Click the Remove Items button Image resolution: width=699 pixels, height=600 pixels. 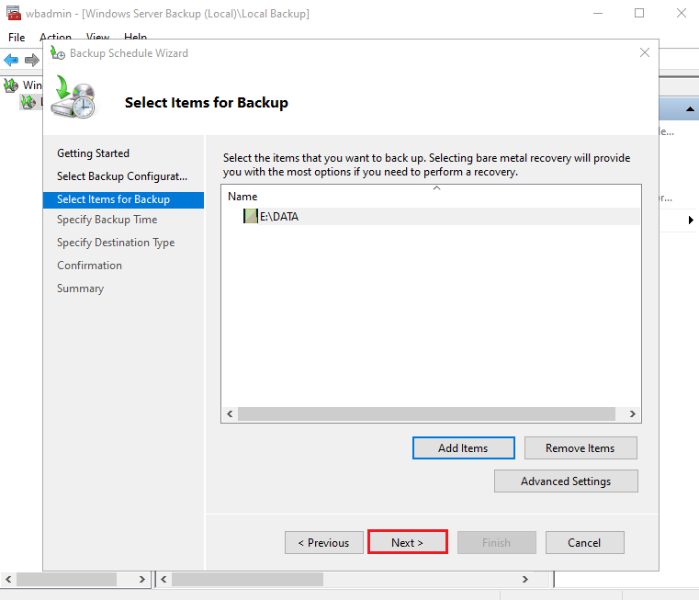[x=580, y=448]
